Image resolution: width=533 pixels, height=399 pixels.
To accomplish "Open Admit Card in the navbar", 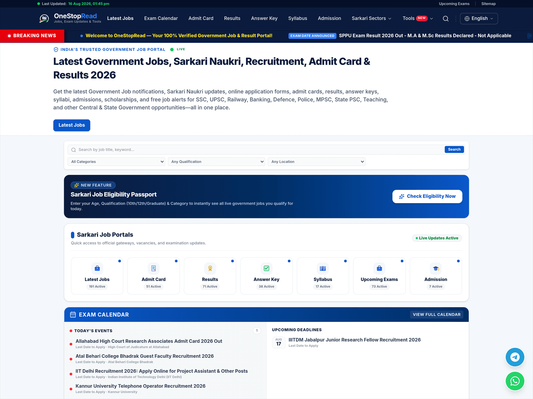I will [201, 19].
